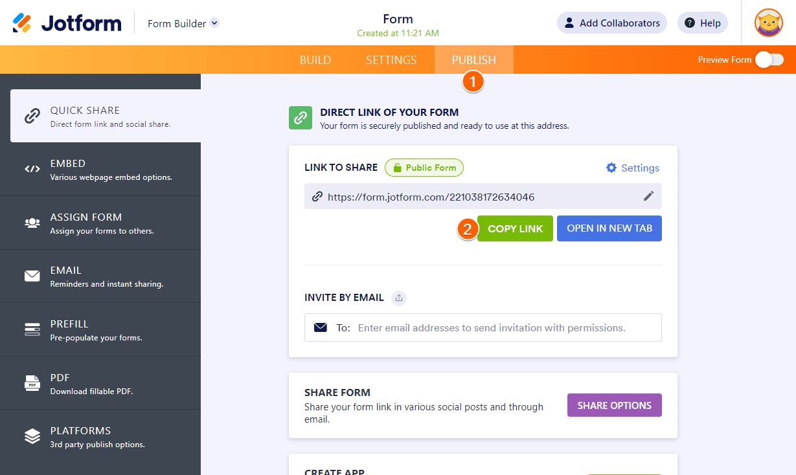Image resolution: width=796 pixels, height=475 pixels.
Task: Click the Share Options button
Action: click(x=614, y=405)
